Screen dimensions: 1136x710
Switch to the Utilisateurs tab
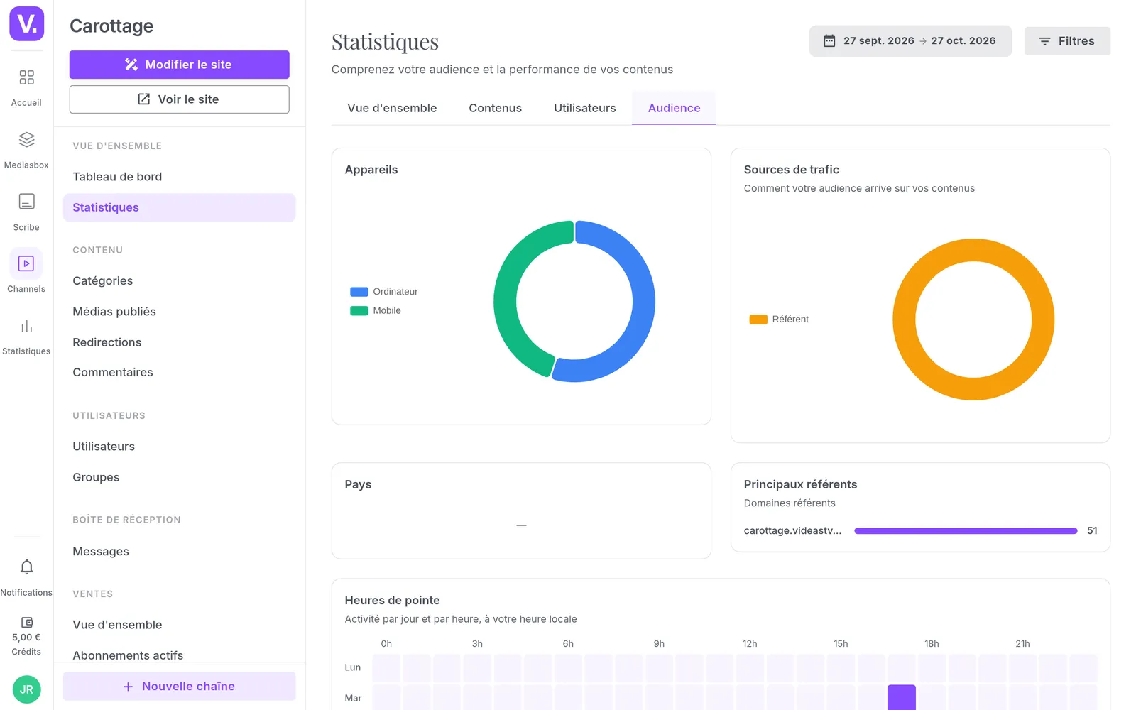point(585,108)
